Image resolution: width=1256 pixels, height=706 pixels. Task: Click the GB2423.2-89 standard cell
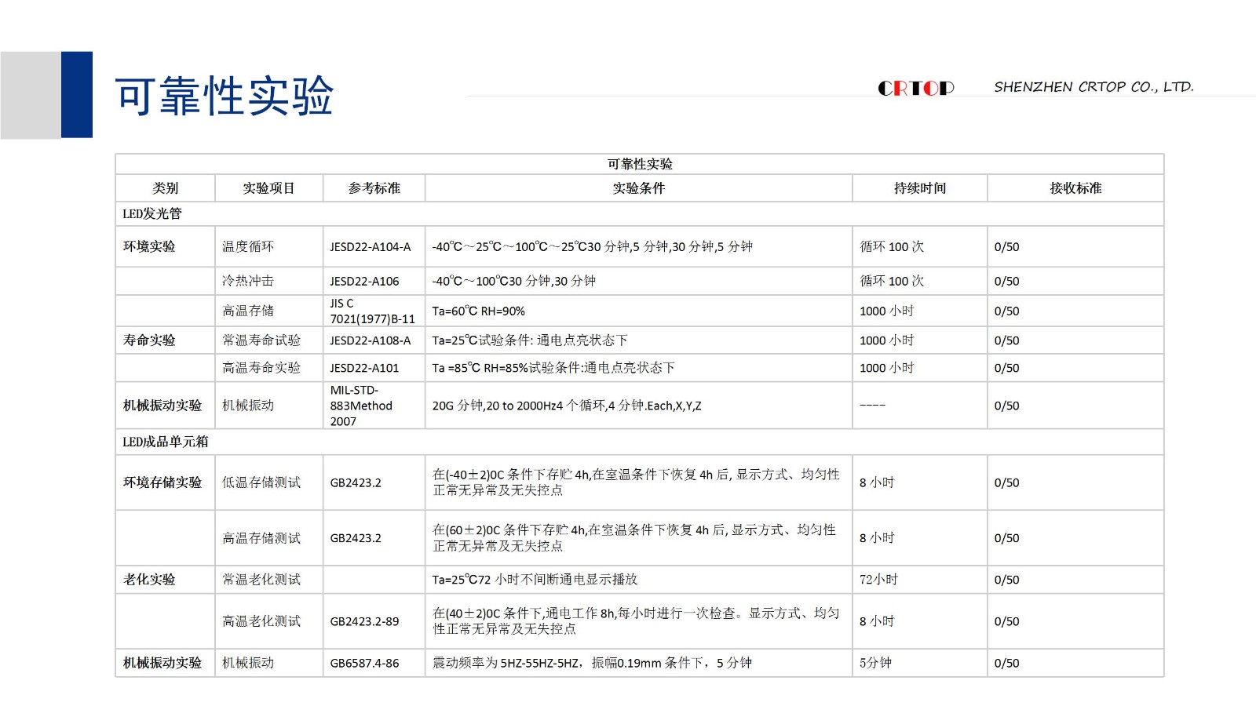click(x=374, y=621)
